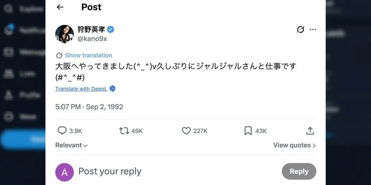Screen dimensions: 371x185
Task: Open the three-dot more options menu
Action: coord(313,30)
